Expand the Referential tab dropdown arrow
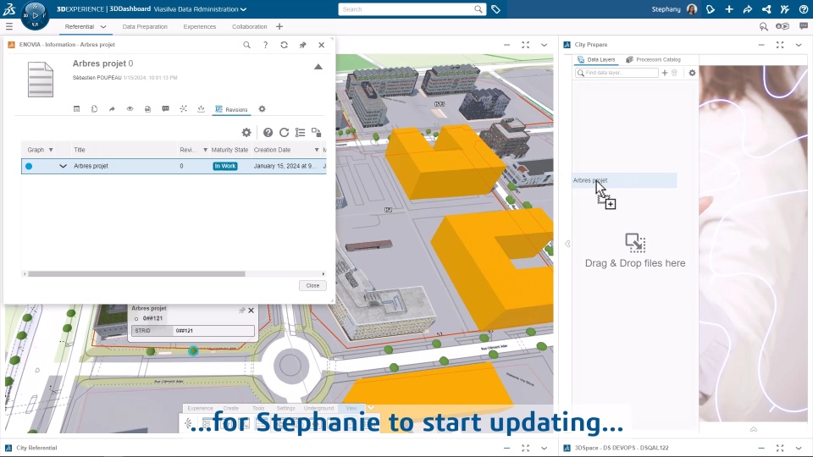Image resolution: width=813 pixels, height=457 pixels. coord(103,27)
